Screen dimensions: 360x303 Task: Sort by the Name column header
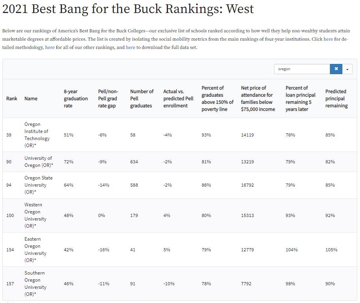[x=31, y=99]
